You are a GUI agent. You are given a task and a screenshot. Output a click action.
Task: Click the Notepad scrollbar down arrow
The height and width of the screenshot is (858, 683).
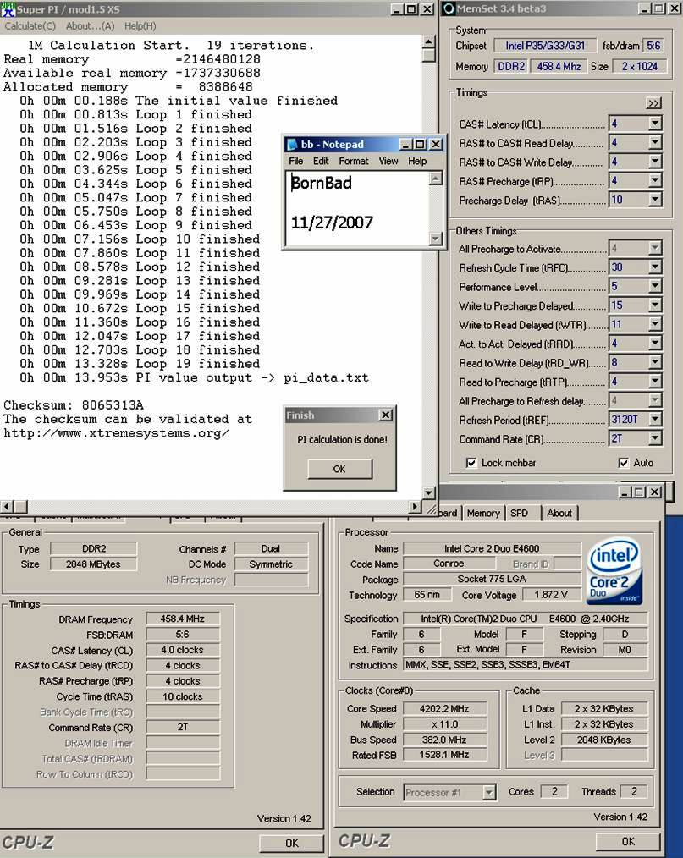pos(436,239)
